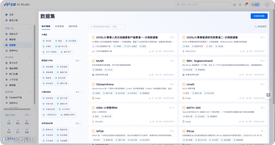Click the 飞桨 AI Studio logo
Viewport: 275px width, 145px height.
(17, 4)
